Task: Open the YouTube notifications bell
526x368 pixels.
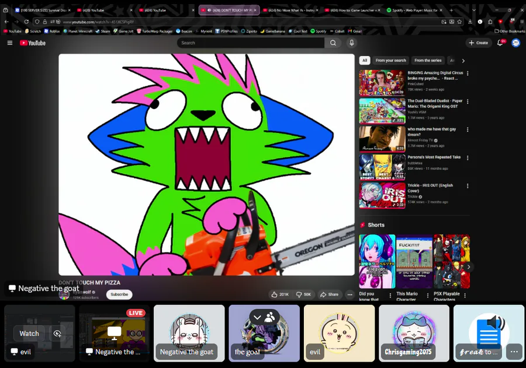Action: 500,43
